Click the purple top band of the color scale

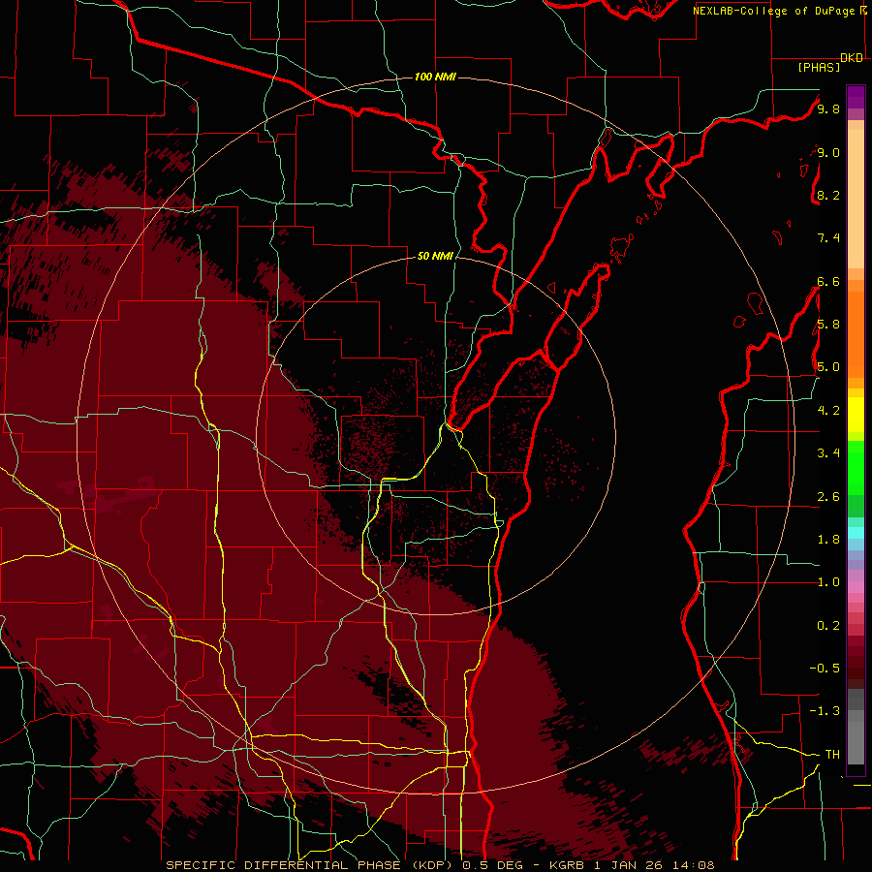coord(856,97)
